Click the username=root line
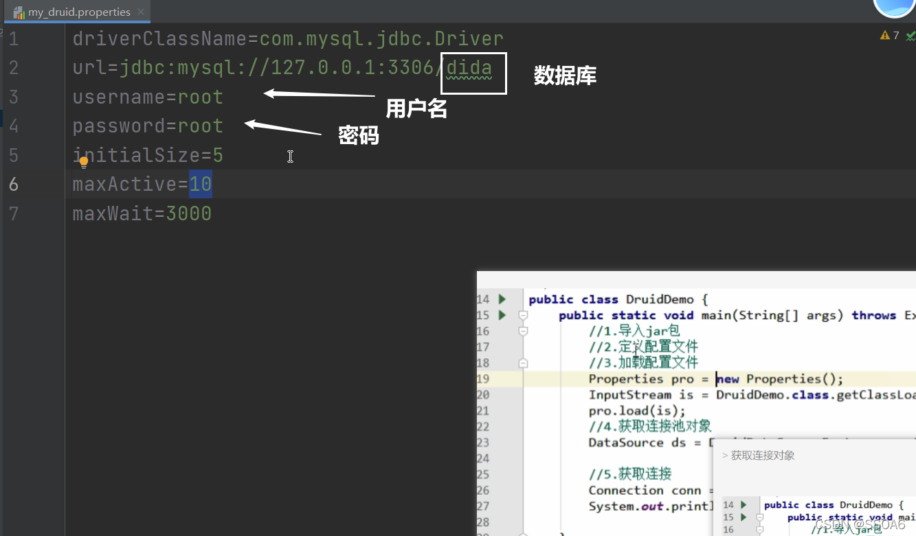 pos(148,97)
